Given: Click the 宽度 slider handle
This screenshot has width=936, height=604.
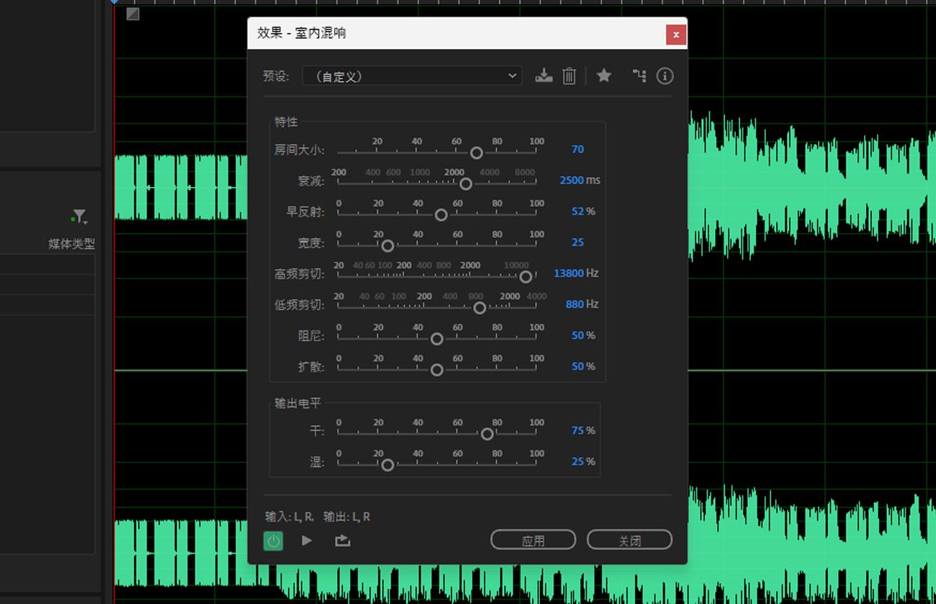Looking at the screenshot, I should [387, 246].
